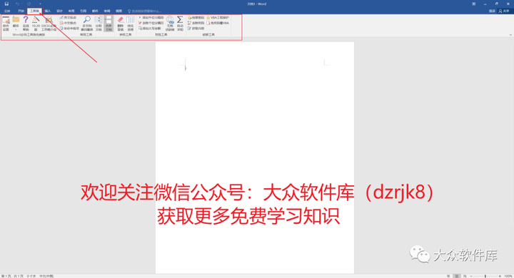
Task: Click the VBA工程保护 lock button
Action: 218,17
